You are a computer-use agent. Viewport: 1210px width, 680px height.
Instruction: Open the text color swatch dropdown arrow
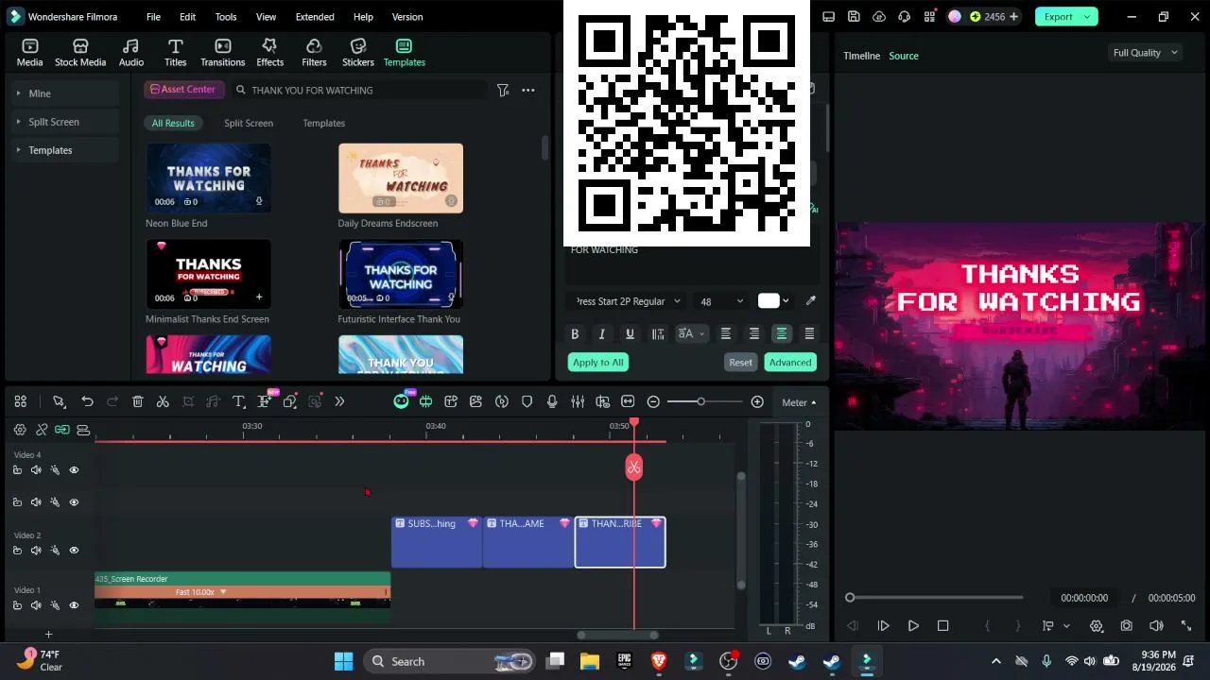point(786,301)
